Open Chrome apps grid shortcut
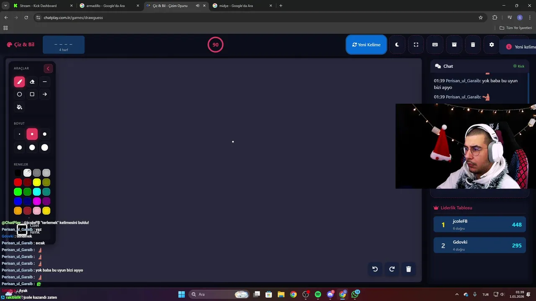This screenshot has height=301, width=536. tap(5, 28)
